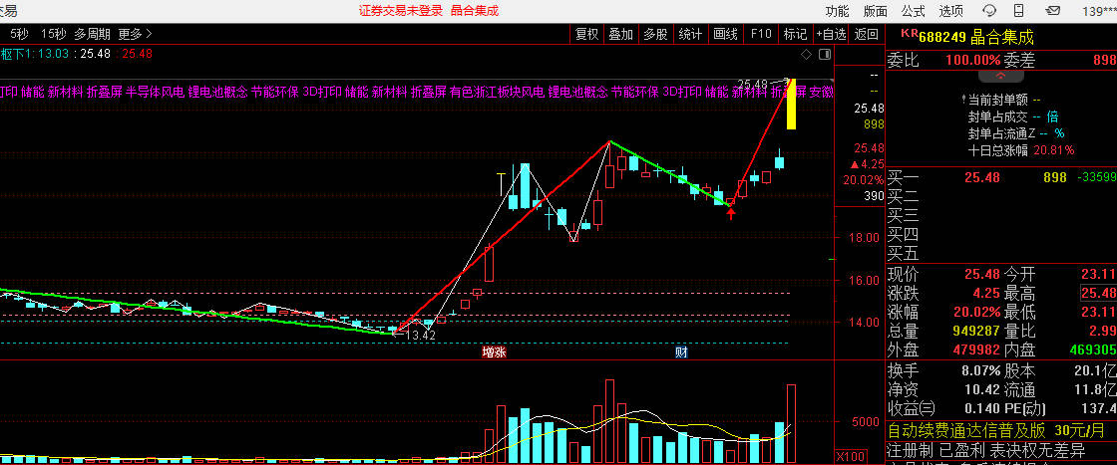Add stock via +自选 button
1117x465 pixels.
point(831,33)
